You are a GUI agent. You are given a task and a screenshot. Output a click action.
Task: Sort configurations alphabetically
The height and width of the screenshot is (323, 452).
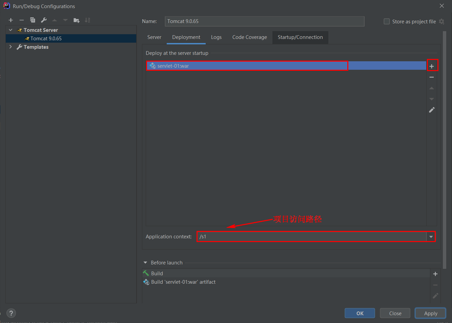(87, 20)
